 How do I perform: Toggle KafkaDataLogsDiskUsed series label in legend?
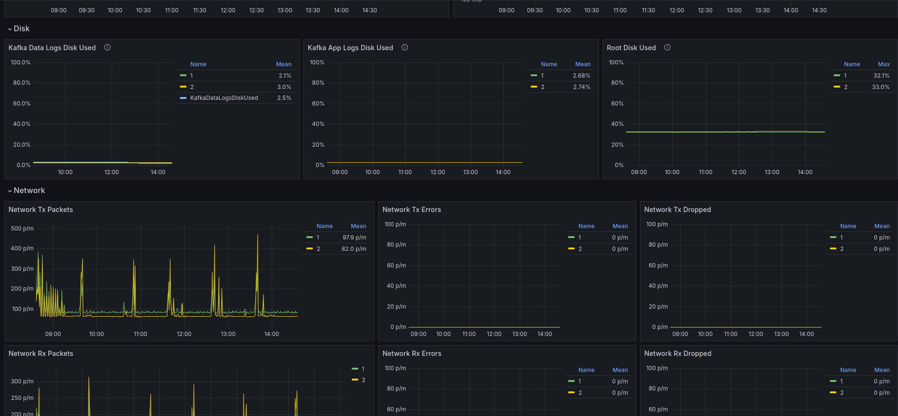click(x=224, y=98)
